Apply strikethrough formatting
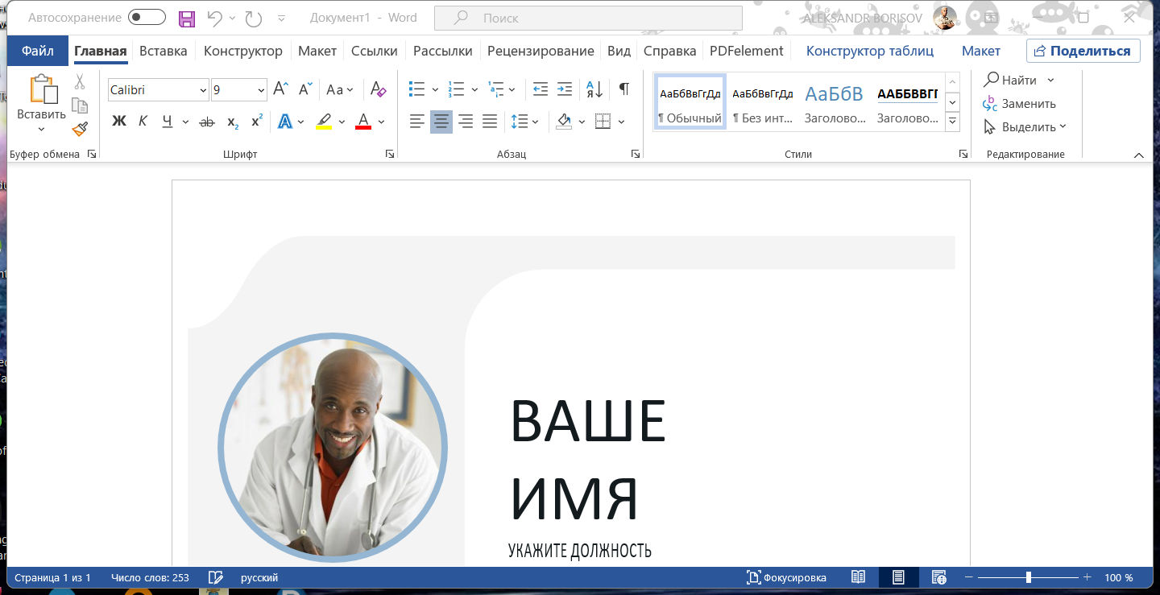Screen dimensions: 1160x595 (207, 122)
